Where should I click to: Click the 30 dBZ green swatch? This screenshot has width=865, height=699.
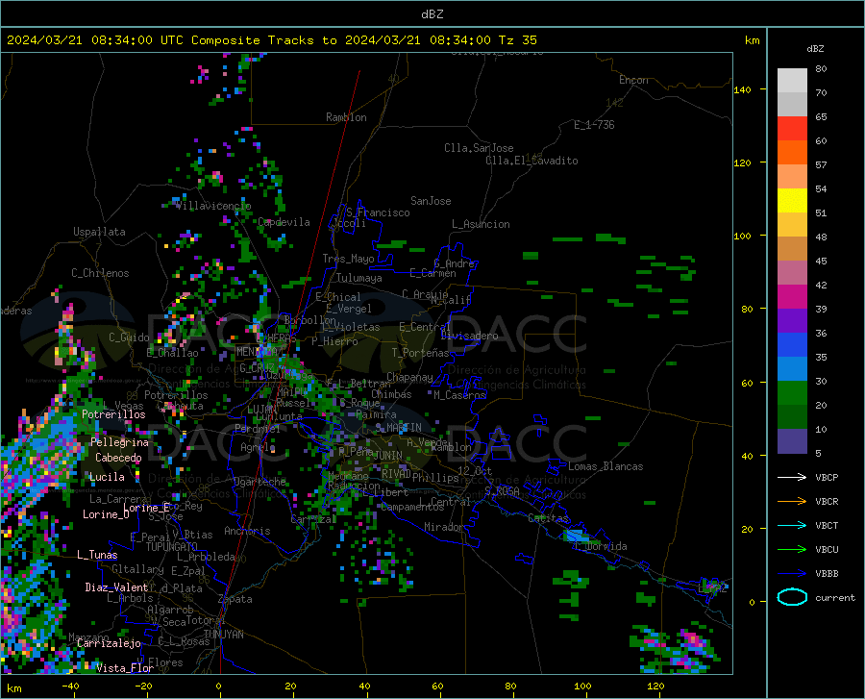pos(792,393)
